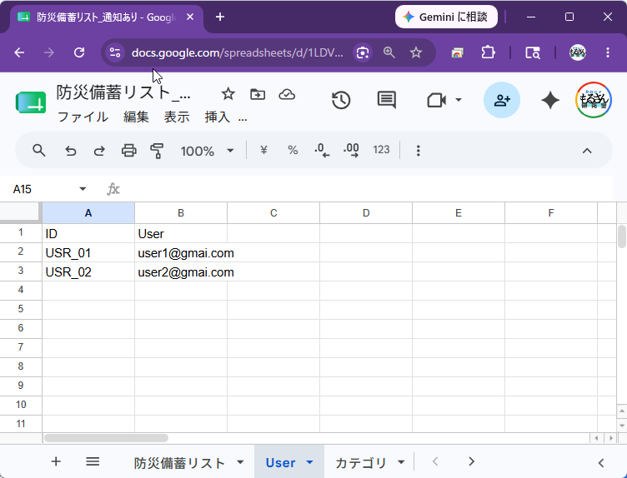The height and width of the screenshot is (478, 627).
Task: Open the 編集 menu
Action: point(136,117)
